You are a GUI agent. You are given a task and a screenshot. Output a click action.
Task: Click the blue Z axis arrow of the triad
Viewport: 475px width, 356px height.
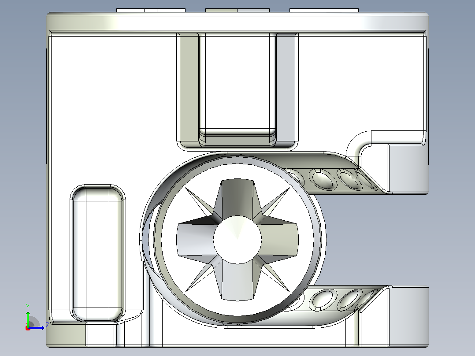tap(37, 328)
